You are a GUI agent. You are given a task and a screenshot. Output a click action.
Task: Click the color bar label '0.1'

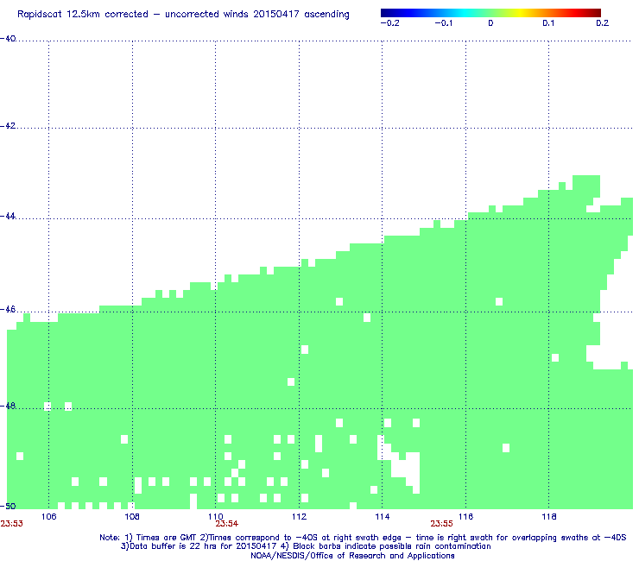click(x=548, y=23)
